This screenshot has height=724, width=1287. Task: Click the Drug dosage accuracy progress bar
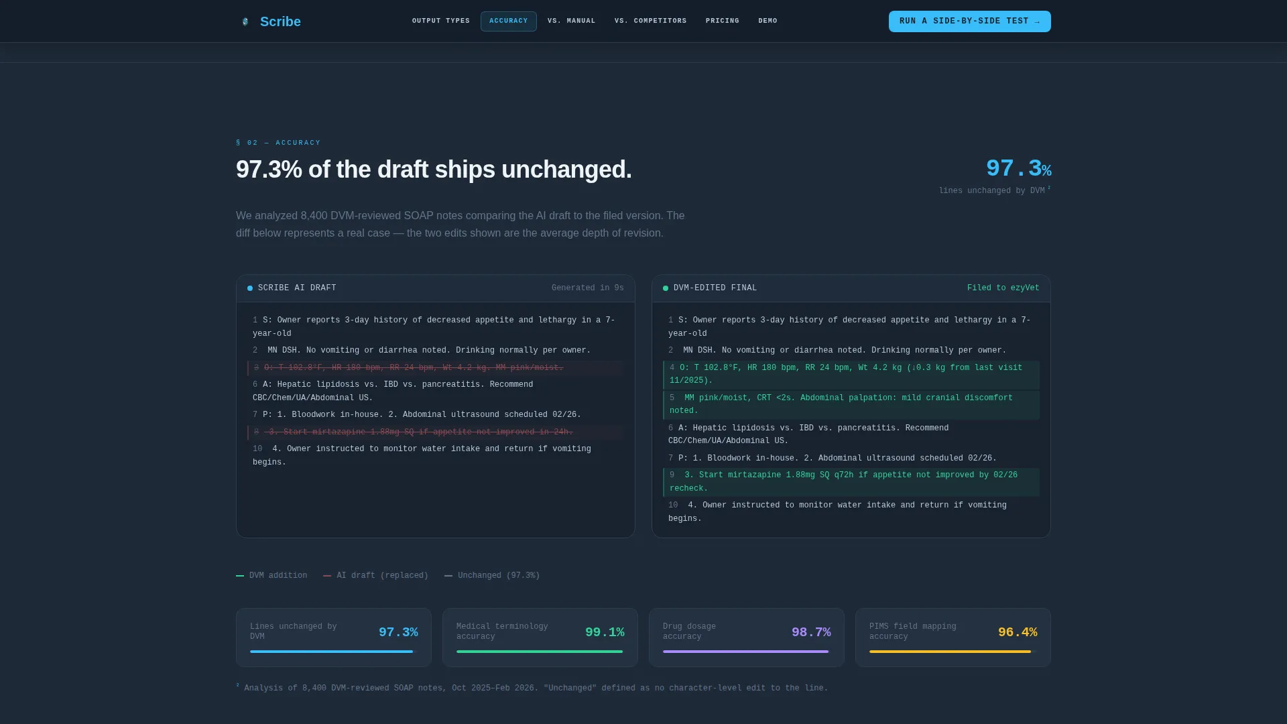click(747, 652)
